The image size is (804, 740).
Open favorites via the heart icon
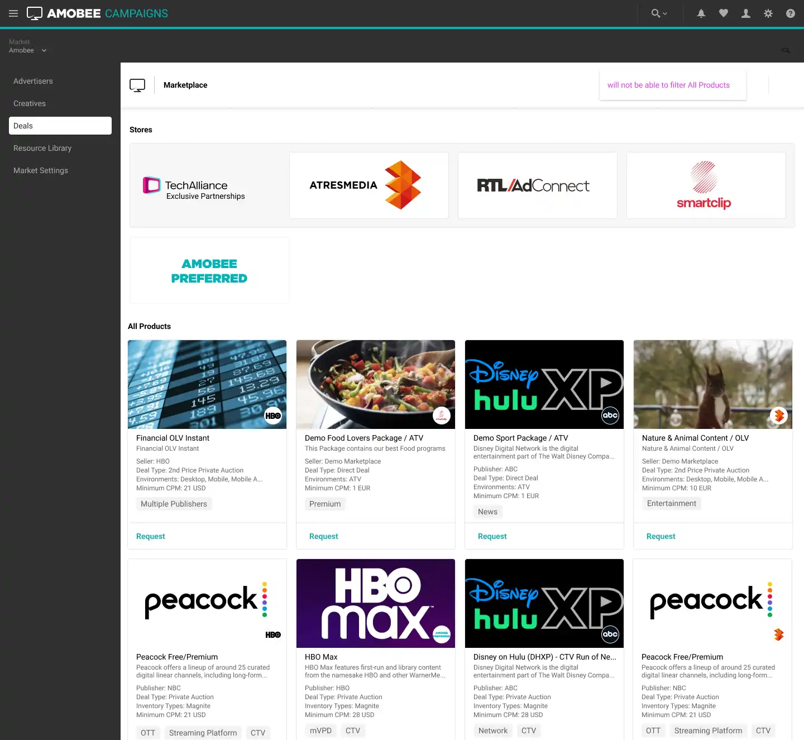pos(724,13)
